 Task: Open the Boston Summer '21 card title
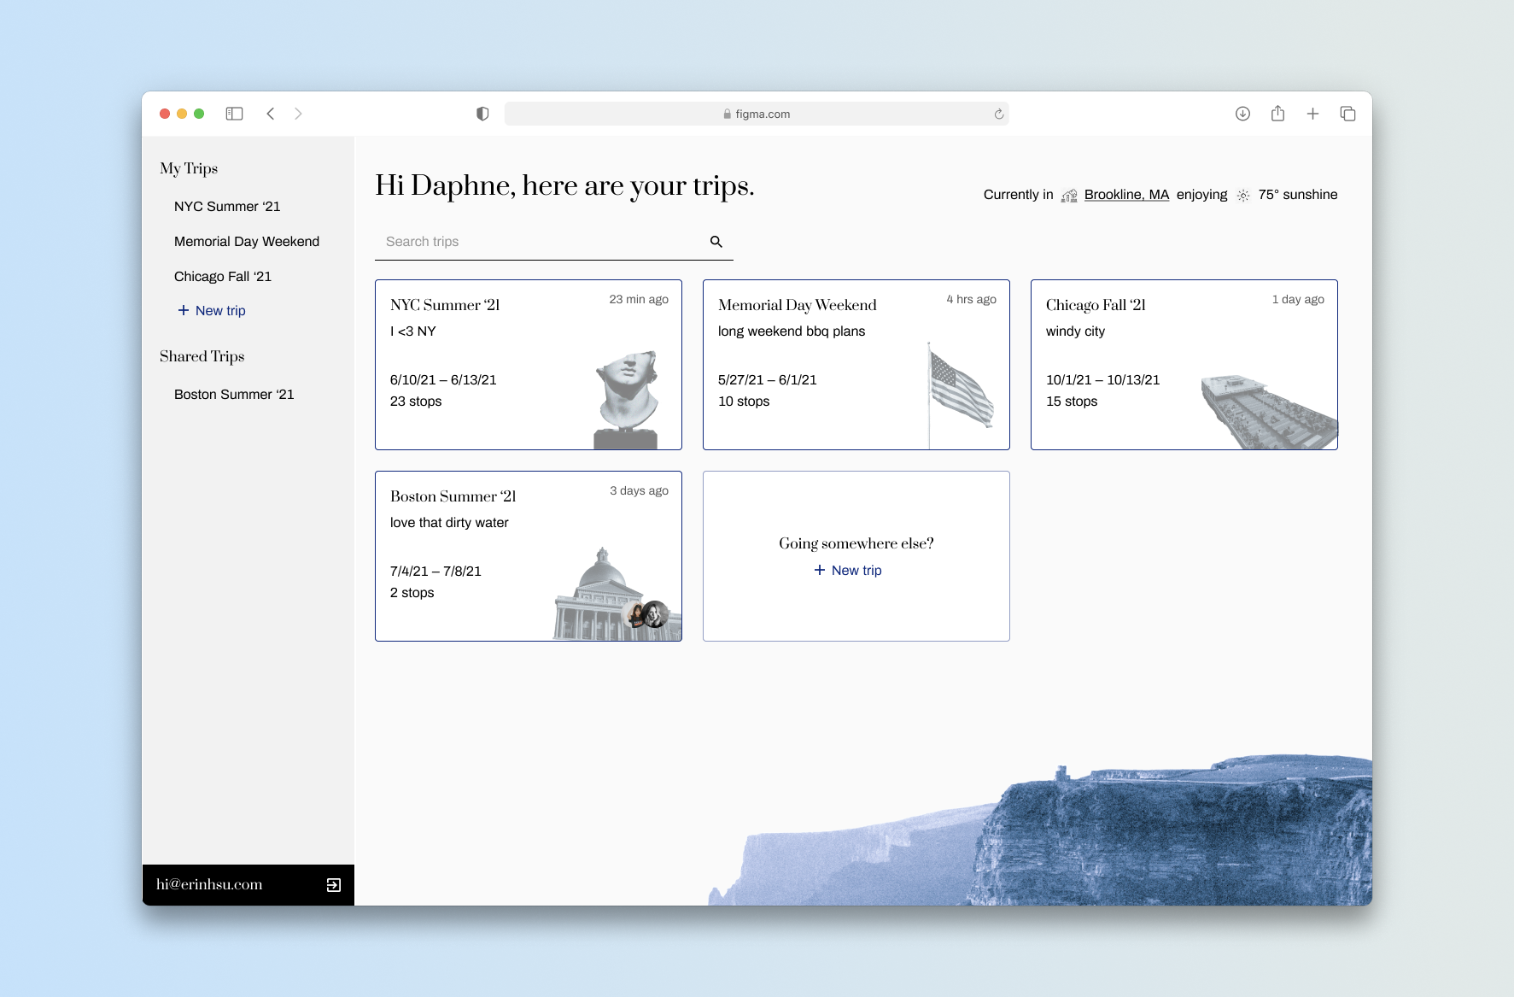coord(453,496)
